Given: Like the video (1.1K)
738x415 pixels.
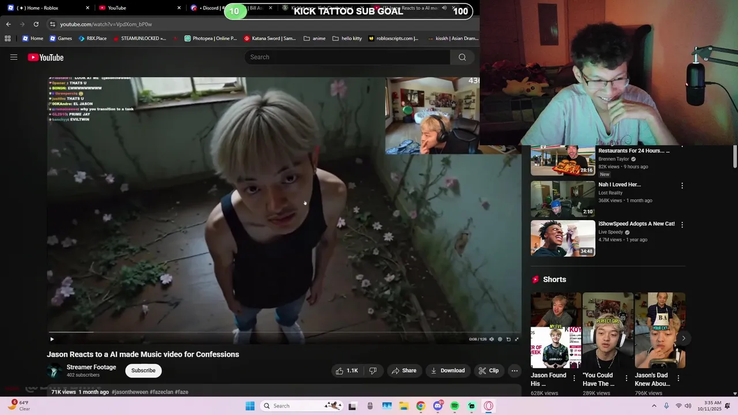Looking at the screenshot, I should point(347,371).
